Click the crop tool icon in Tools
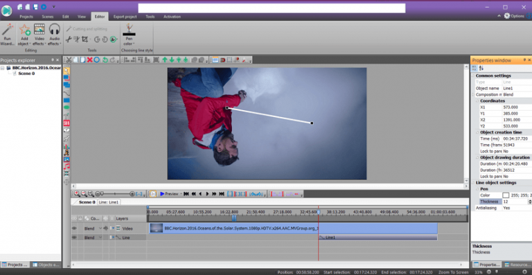This screenshot has height=275, width=532. tap(85, 39)
